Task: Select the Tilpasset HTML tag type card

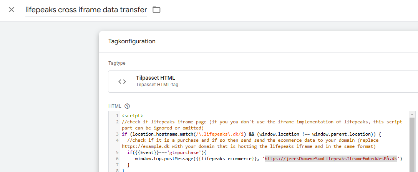Action: [261, 81]
